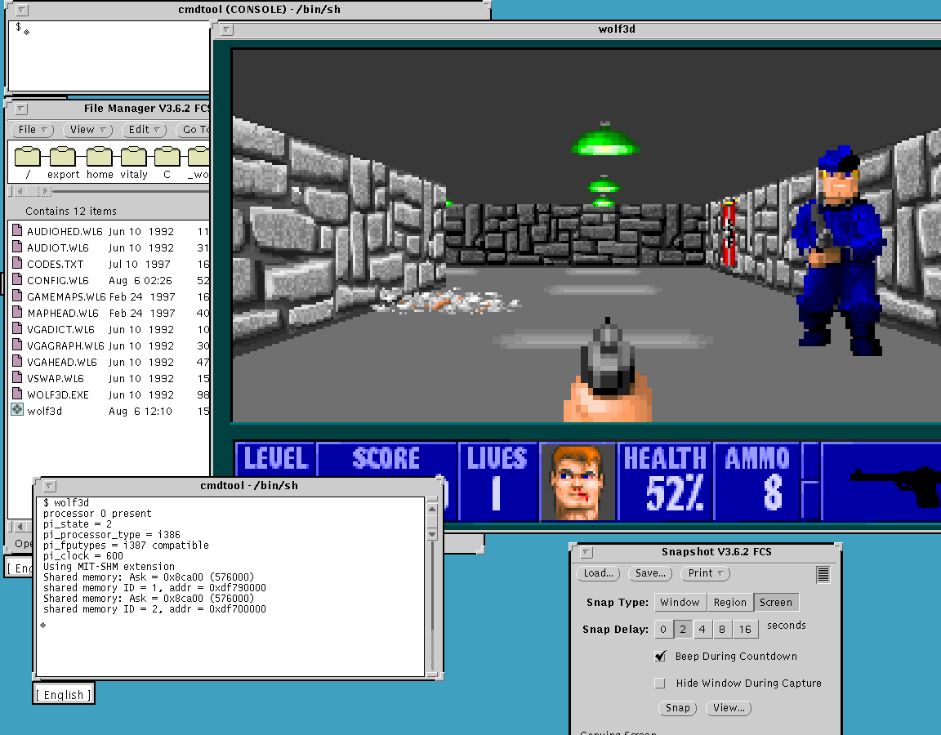Click the Load... button in Snapshot
The image size is (941, 735).
(598, 573)
